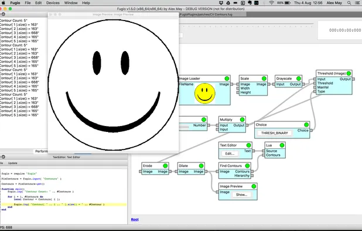Open the Edit menu

(x=38, y=3)
